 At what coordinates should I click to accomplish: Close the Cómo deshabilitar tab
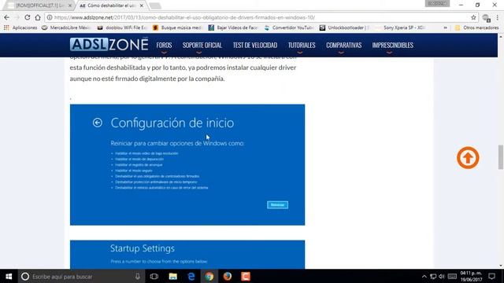[142, 6]
